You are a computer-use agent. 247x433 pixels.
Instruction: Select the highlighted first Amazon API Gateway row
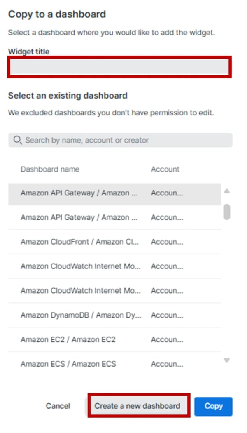(x=79, y=193)
